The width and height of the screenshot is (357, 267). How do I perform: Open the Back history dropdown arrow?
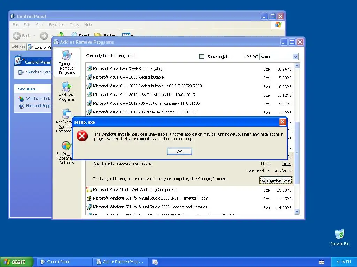pos(35,36)
